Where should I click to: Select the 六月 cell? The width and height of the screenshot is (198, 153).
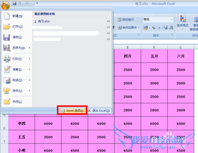181,56
